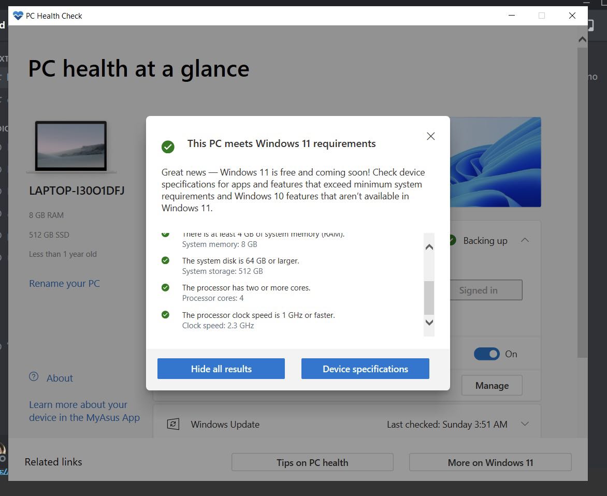This screenshot has height=496, width=607.
Task: Turn off the On toggle switch
Action: [x=487, y=354]
